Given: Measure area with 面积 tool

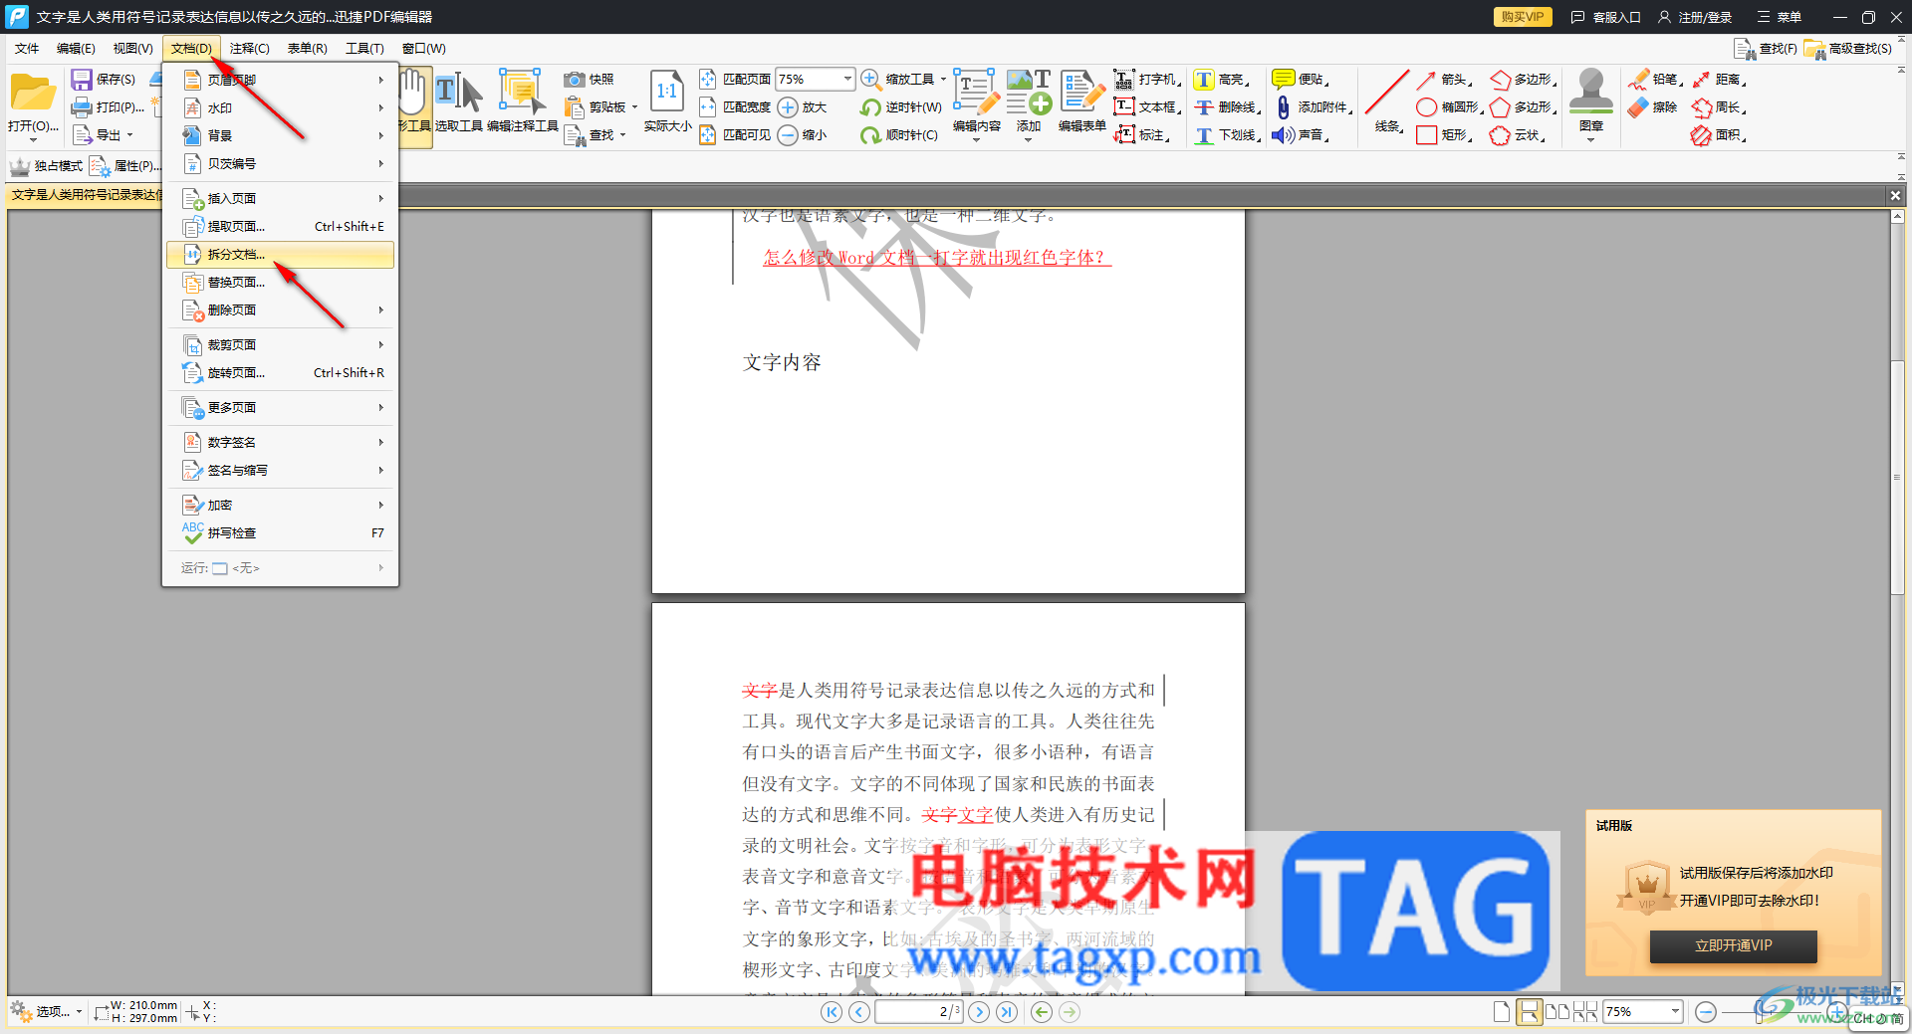Looking at the screenshot, I should click(x=1718, y=135).
